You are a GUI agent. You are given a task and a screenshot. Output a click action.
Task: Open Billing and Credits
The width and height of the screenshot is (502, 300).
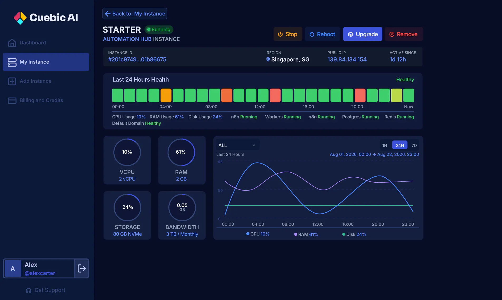coord(46,100)
